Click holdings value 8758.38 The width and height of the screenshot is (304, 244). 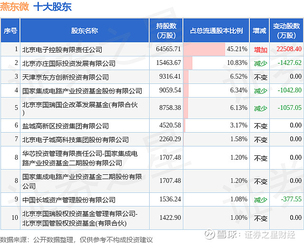(170, 108)
